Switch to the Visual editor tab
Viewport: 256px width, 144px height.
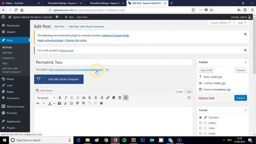pyautogui.click(x=179, y=92)
